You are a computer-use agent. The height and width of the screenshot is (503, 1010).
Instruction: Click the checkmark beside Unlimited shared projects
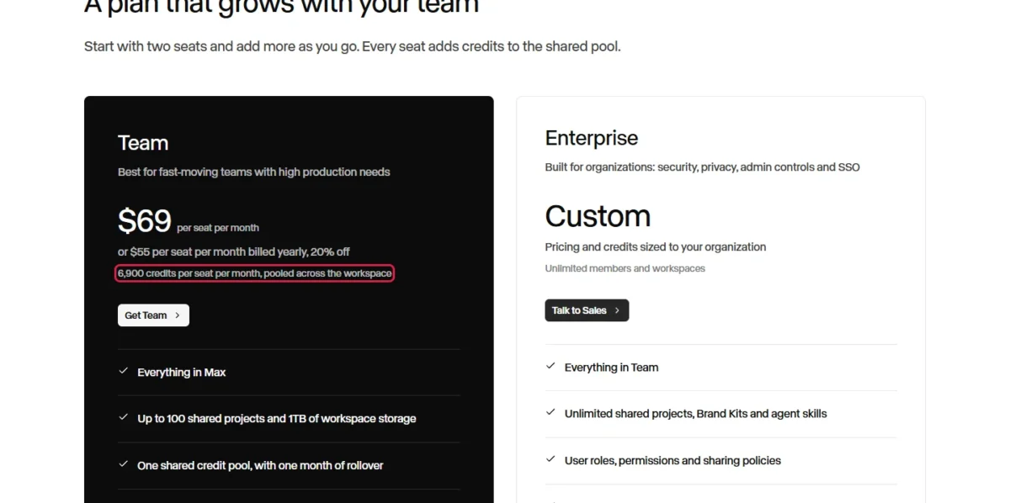[x=550, y=412]
